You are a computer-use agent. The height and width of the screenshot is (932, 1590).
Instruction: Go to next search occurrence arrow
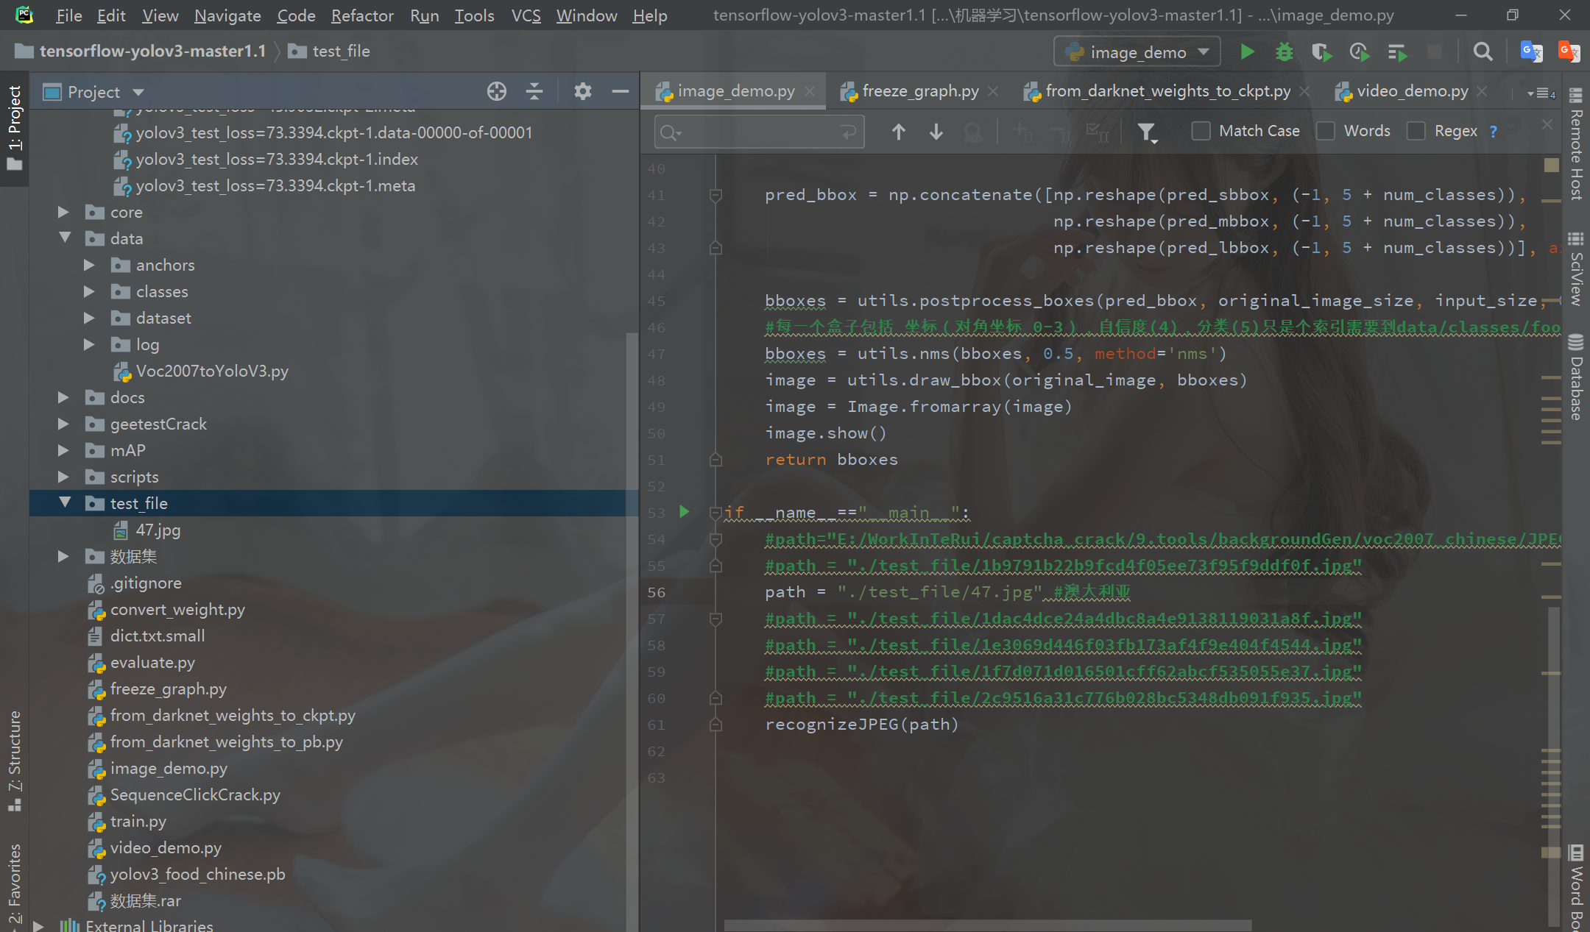[936, 132]
